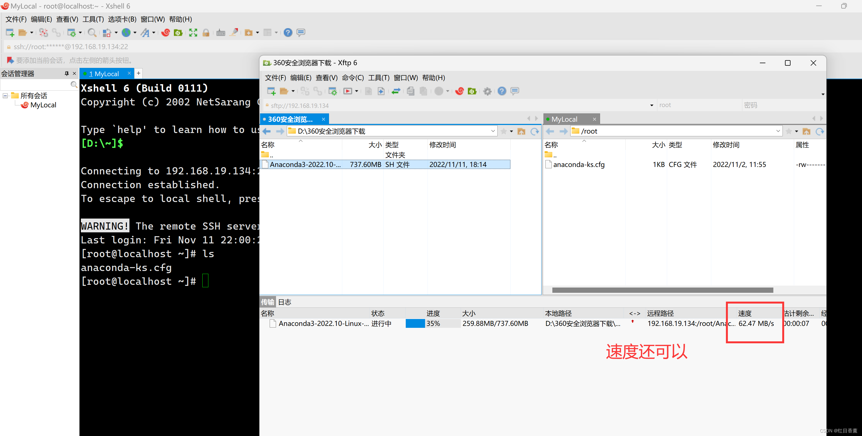
Task: Open sftp host address dropdown
Action: tap(651, 105)
